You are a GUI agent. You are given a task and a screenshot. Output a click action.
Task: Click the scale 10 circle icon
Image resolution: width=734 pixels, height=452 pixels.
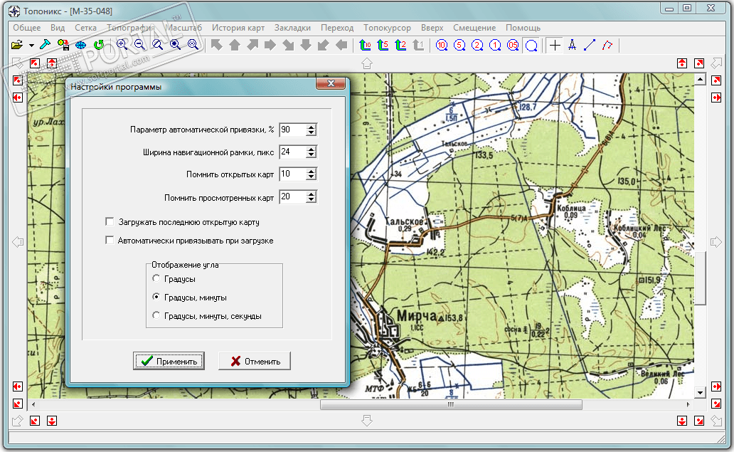(x=442, y=46)
